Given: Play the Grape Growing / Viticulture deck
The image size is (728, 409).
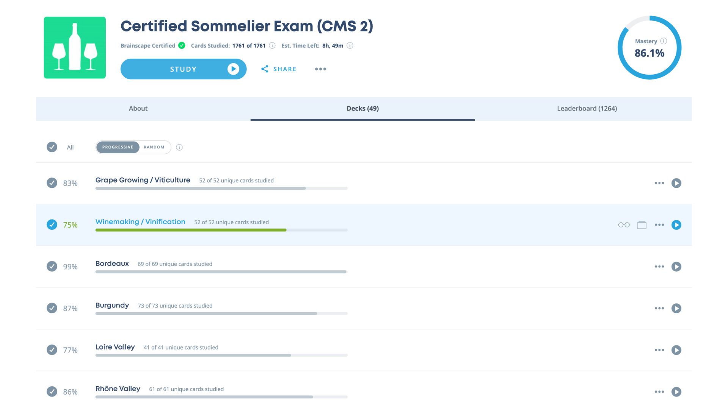Looking at the screenshot, I should (676, 183).
